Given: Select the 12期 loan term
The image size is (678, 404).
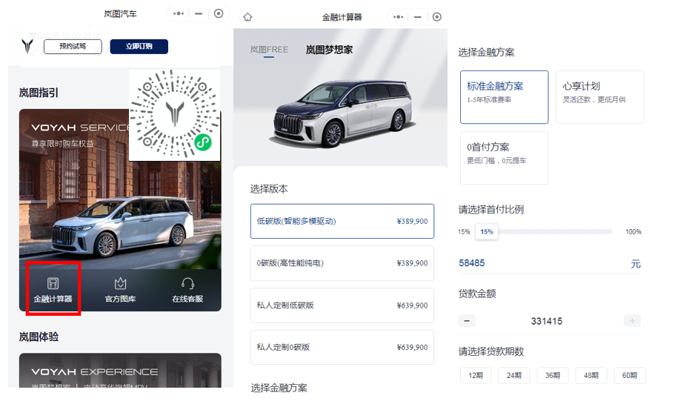Looking at the screenshot, I should 476,375.
